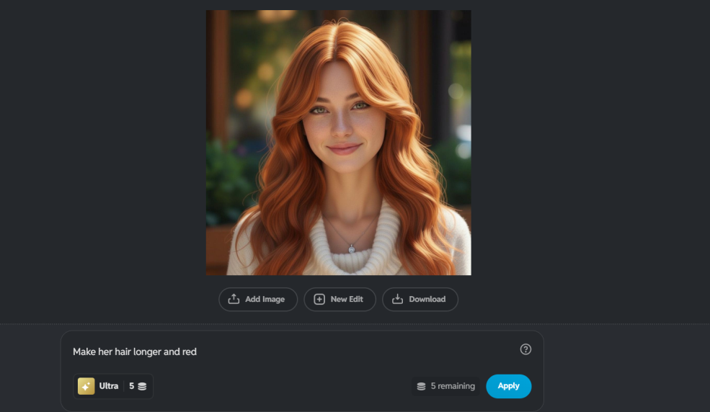Open the Ultra model selector
Viewport: 710px width, 412px height.
113,386
